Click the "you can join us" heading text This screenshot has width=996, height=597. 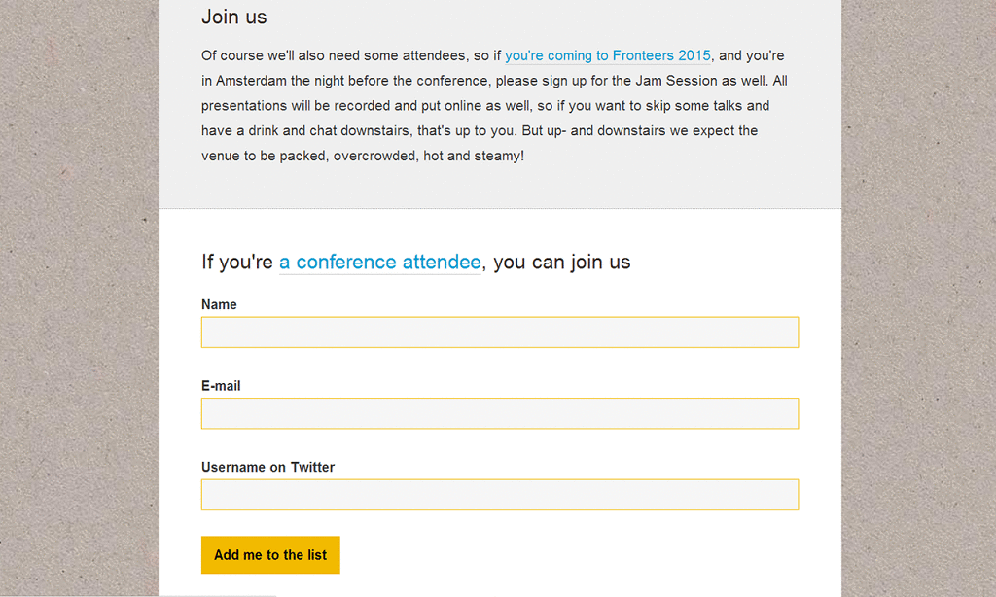[561, 263]
